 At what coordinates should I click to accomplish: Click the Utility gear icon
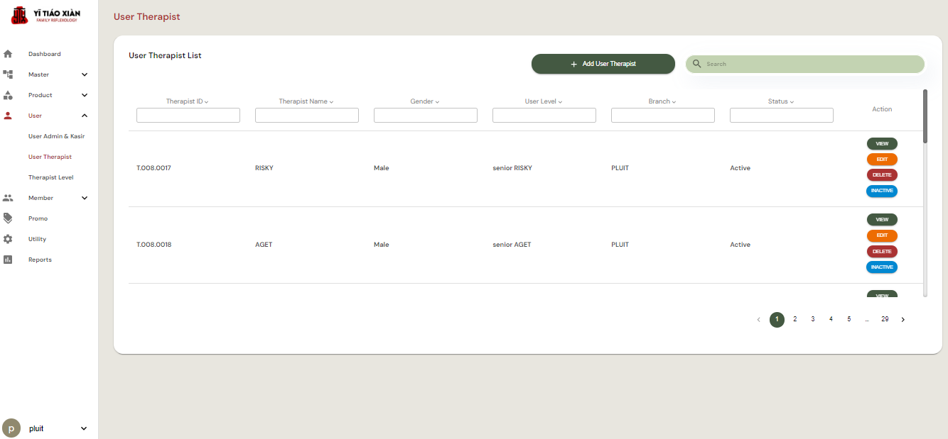point(9,239)
